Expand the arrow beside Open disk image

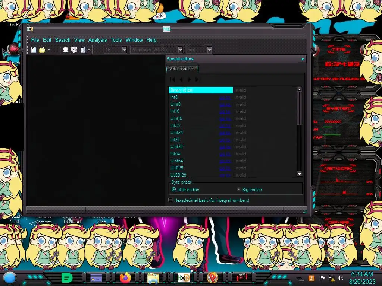[89, 50]
